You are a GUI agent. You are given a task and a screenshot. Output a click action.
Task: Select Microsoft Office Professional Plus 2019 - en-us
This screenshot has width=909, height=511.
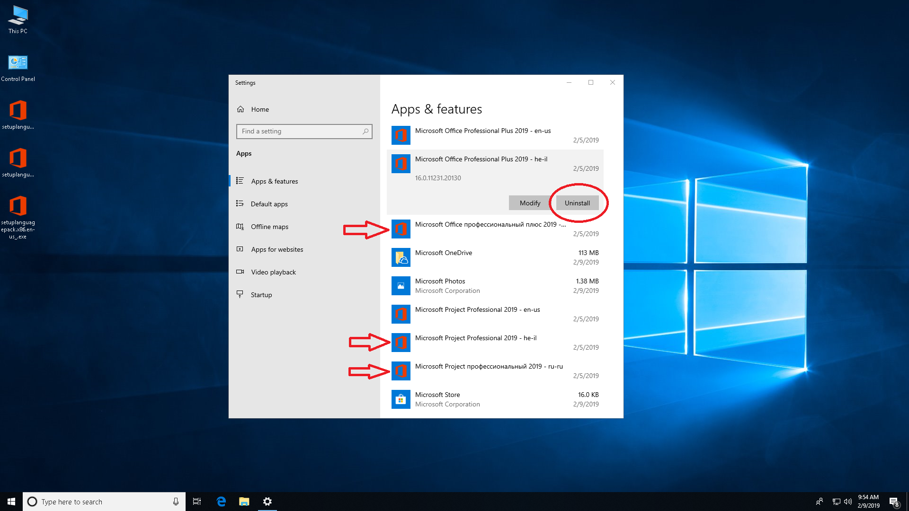495,135
